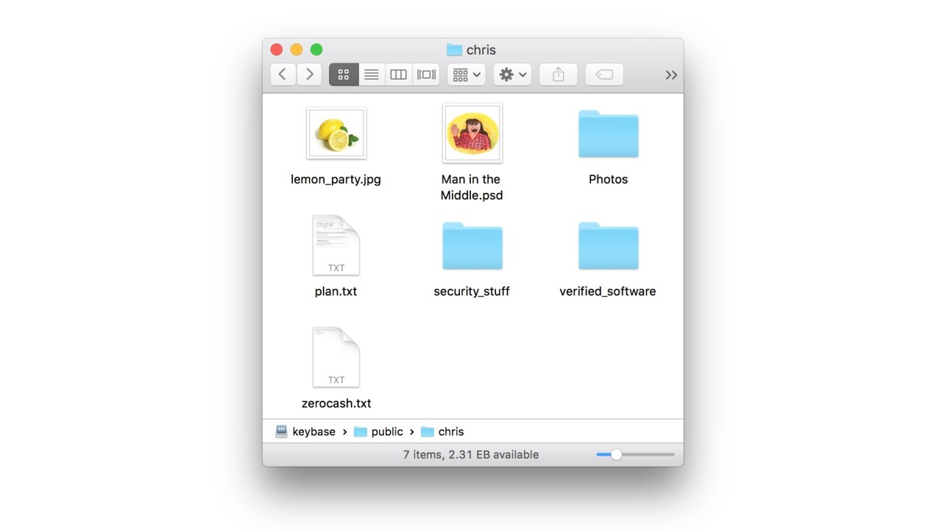This screenshot has height=530, width=942.
Task: Open the Action gear menu
Action: tap(512, 74)
